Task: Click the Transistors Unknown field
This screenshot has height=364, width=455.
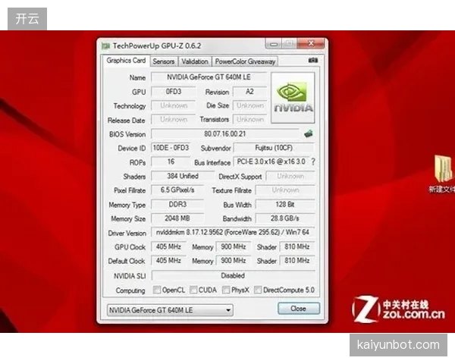Action: point(249,120)
